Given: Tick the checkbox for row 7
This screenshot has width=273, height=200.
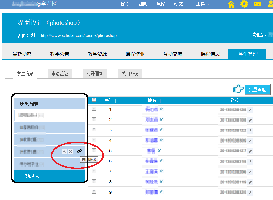Looking at the screenshot, I should point(94,171).
